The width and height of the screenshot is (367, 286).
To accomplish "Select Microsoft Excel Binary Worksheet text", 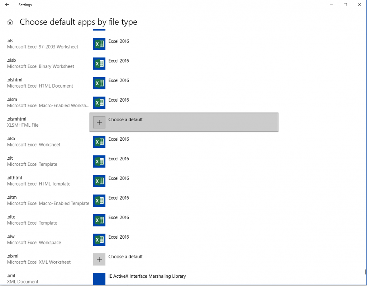I will (x=40, y=66).
